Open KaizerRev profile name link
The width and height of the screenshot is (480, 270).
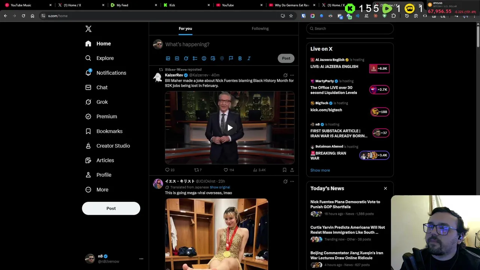174,75
